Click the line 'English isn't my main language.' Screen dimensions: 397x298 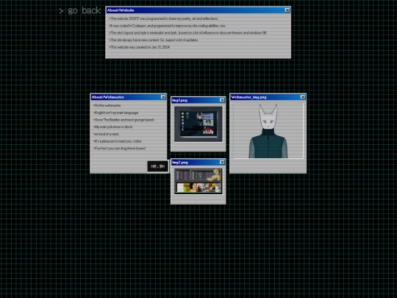(116, 113)
